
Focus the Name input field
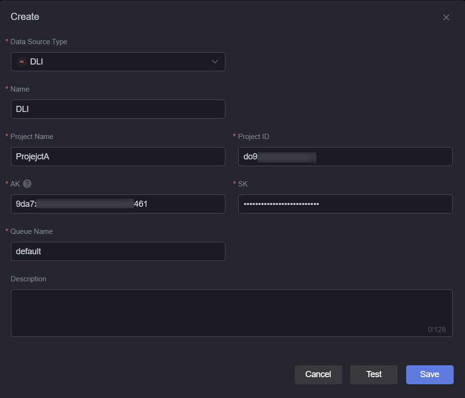pyautogui.click(x=118, y=109)
